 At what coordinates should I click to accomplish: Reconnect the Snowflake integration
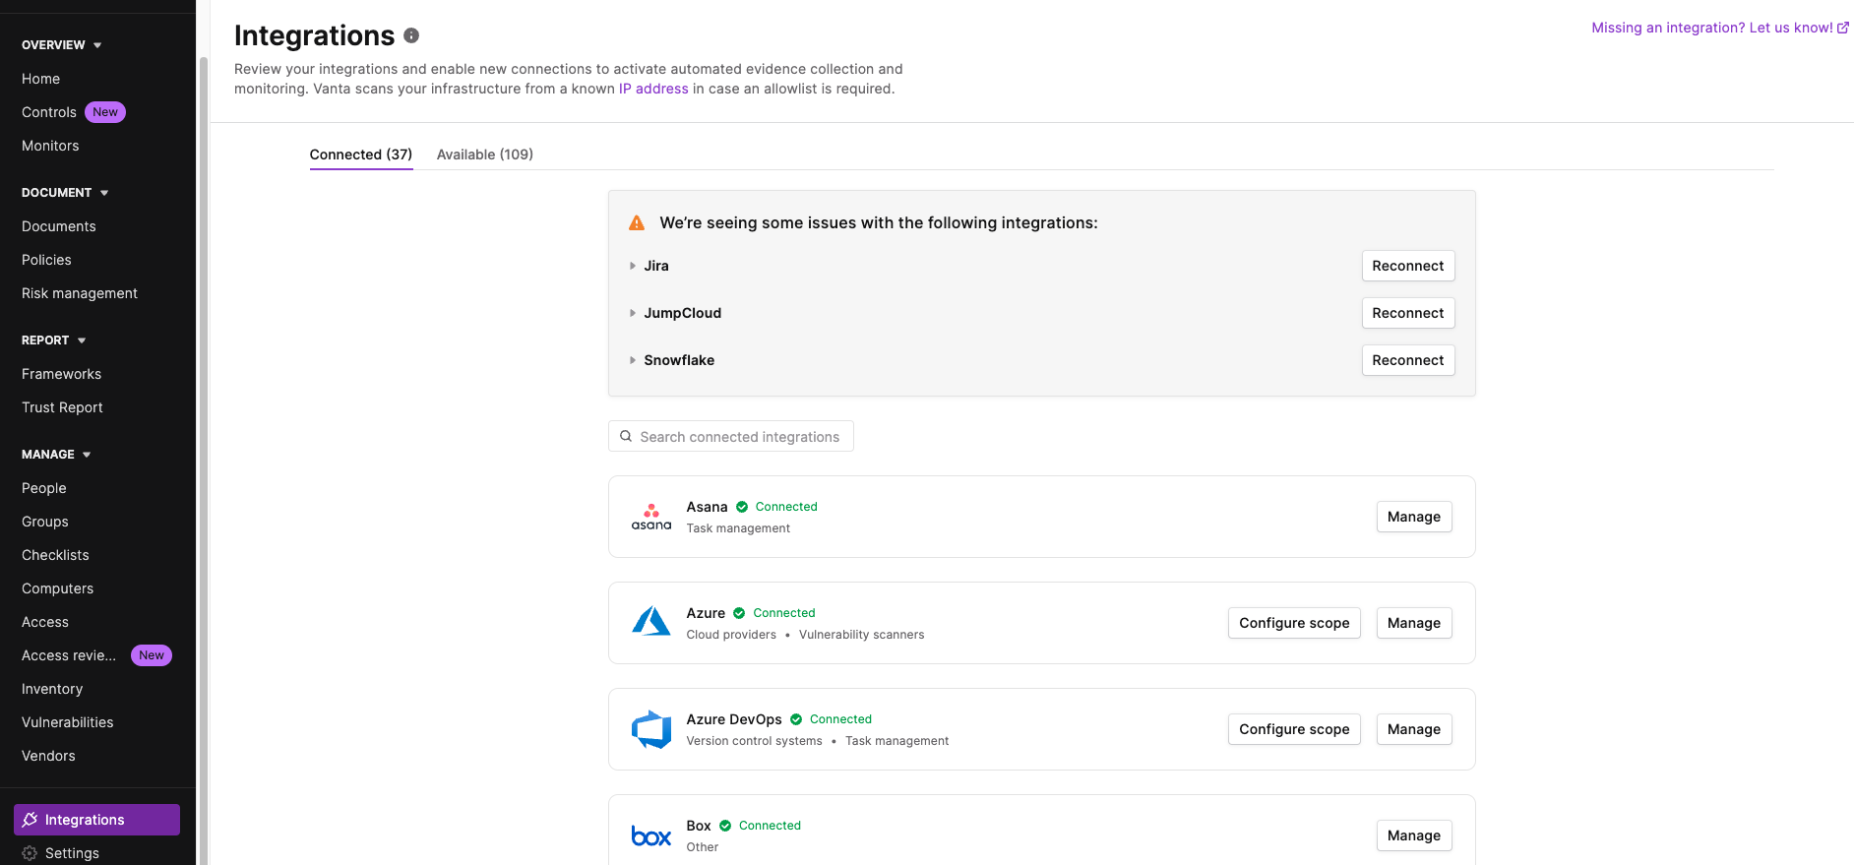pos(1408,360)
